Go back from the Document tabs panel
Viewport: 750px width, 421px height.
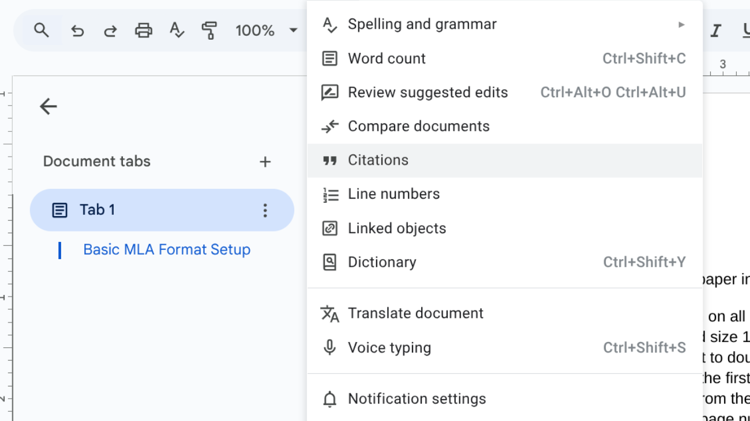pyautogui.click(x=47, y=106)
